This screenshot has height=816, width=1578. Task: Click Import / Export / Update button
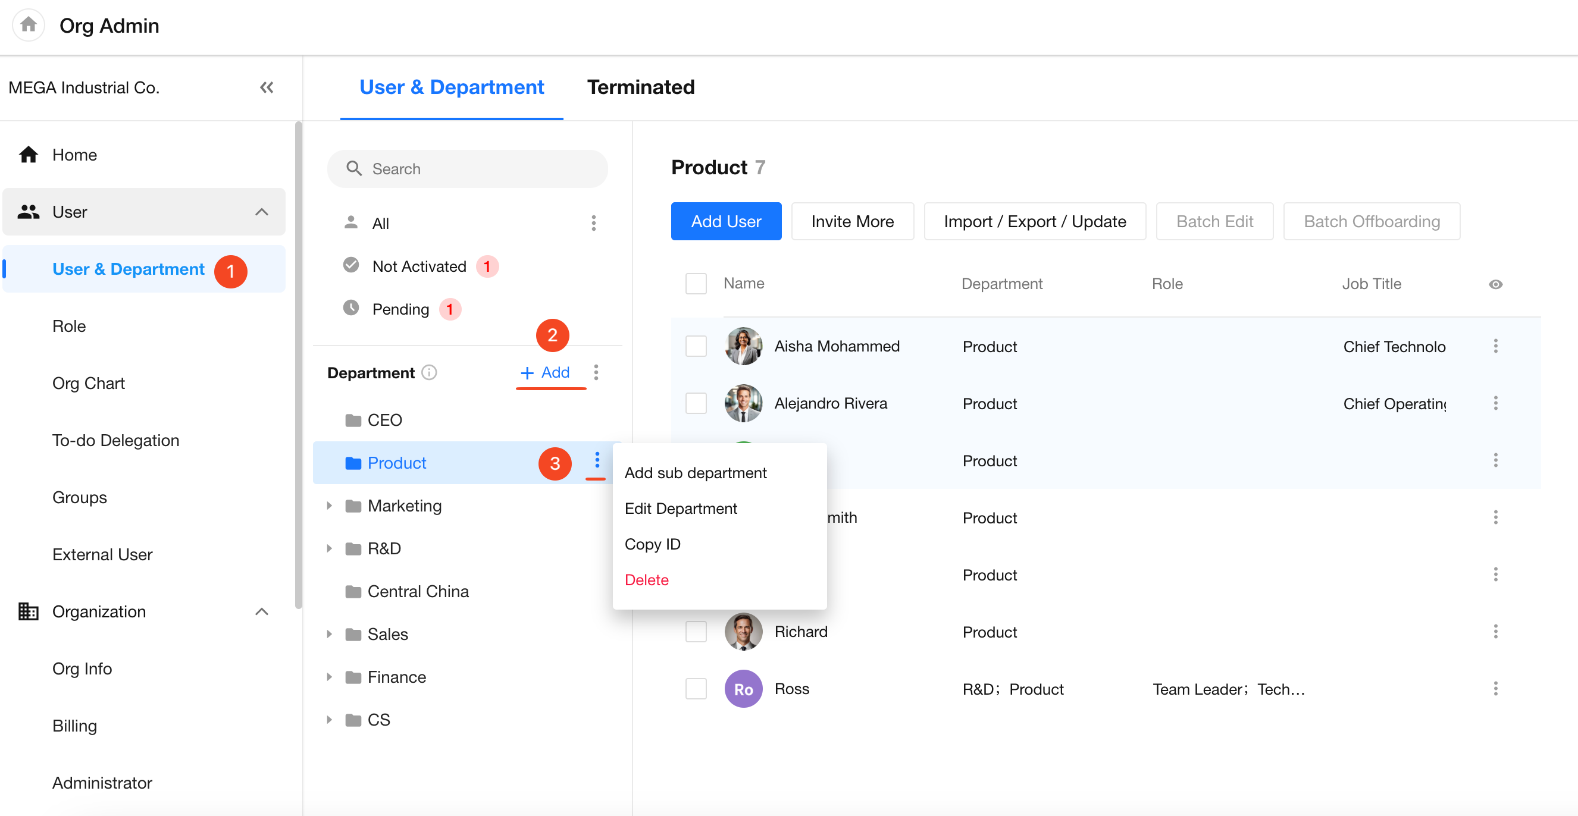pos(1034,222)
